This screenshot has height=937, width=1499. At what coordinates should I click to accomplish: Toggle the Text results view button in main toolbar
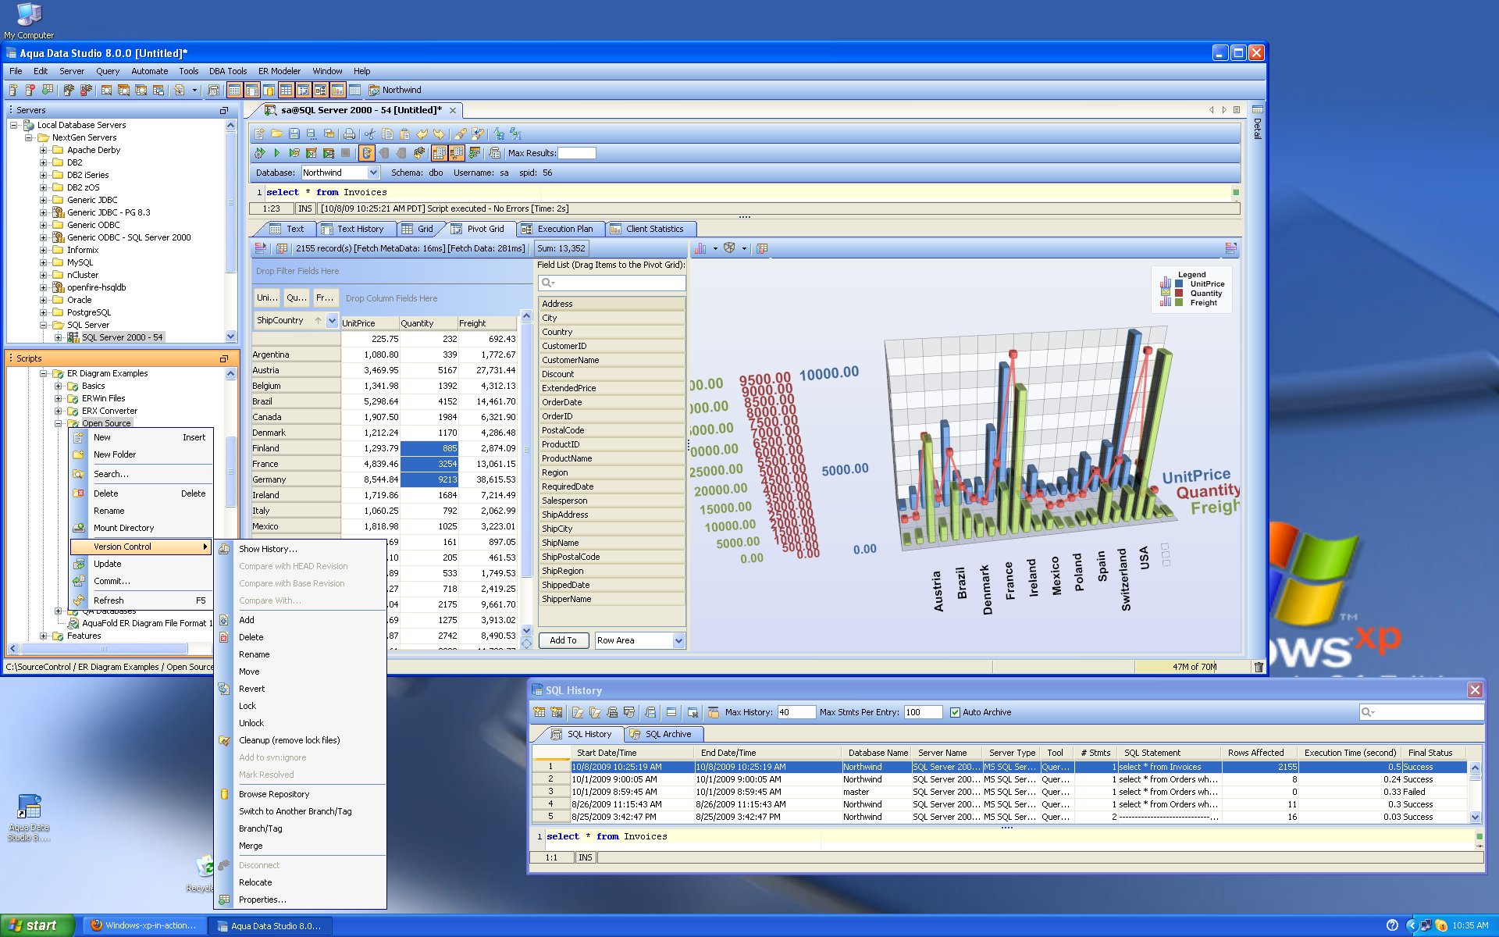[x=234, y=90]
